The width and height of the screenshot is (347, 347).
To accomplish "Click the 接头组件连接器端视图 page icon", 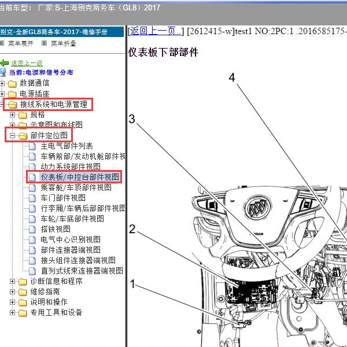I will (32, 260).
